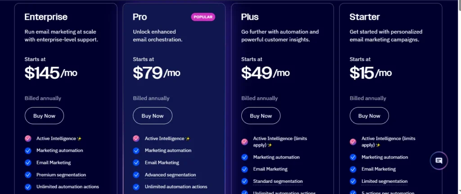
Task: Click the checkmark beside Pro Advanced segmentation
Action: pos(136,175)
